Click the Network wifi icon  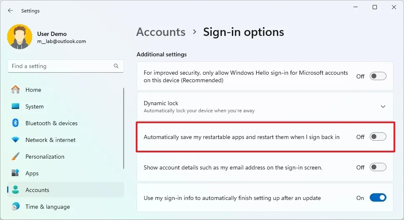point(15,140)
